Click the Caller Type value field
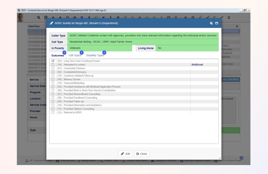Viewport: 268px width, 174px height. click(x=143, y=36)
